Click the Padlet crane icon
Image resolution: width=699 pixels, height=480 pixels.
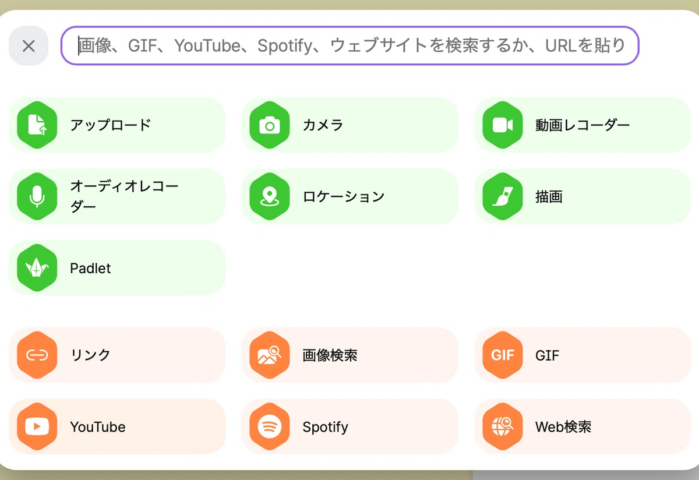37,268
